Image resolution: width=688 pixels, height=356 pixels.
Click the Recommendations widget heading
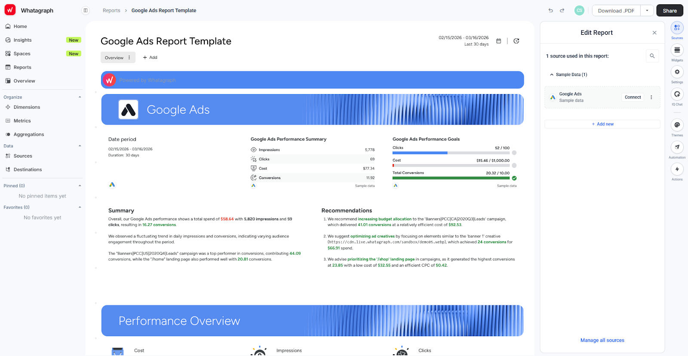(347, 210)
